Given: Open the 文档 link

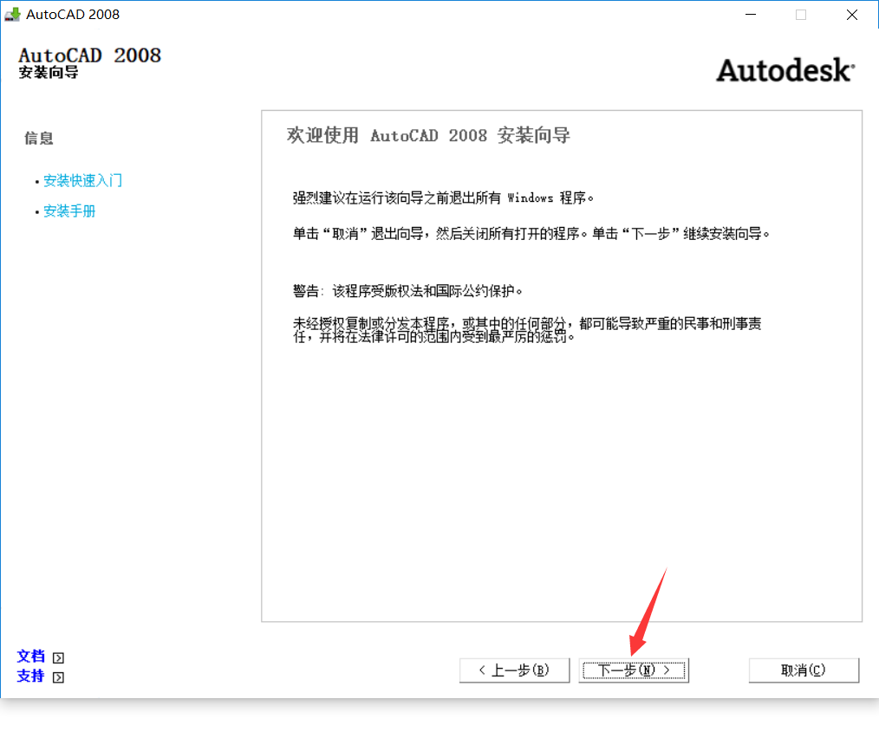Looking at the screenshot, I should (30, 657).
